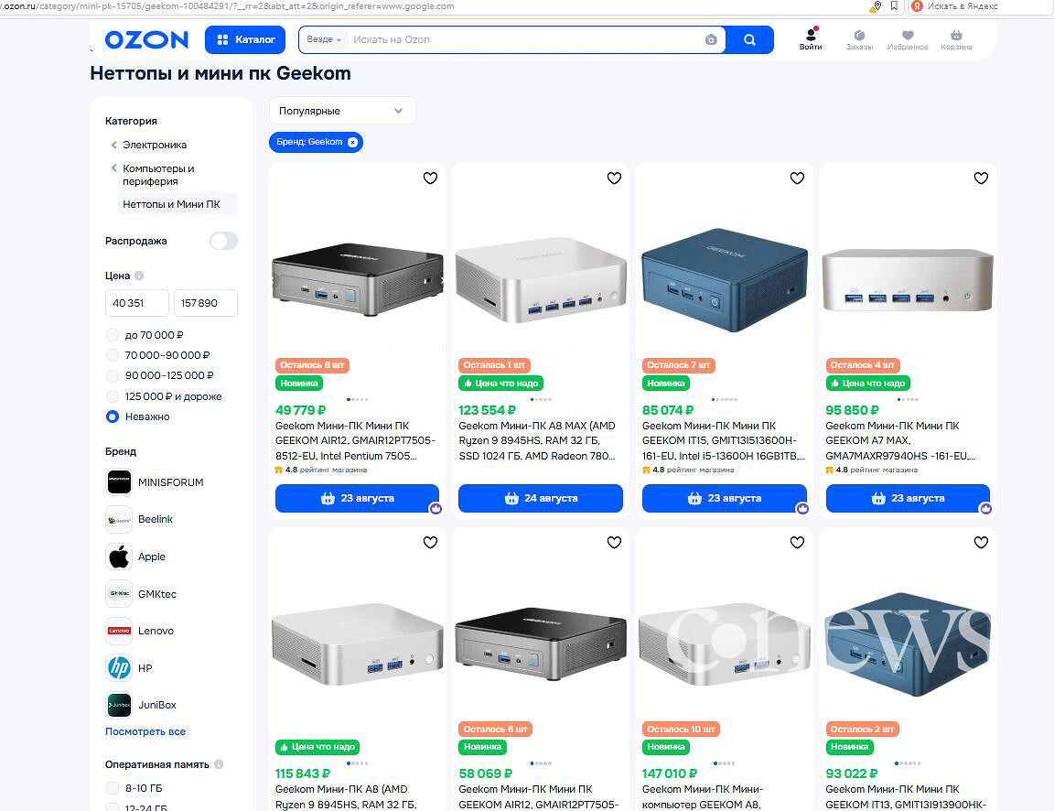Select Apple brand logo

119,557
